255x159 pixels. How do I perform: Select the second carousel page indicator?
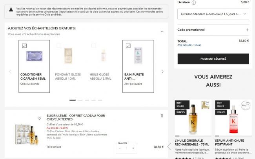[x=80, y=100]
